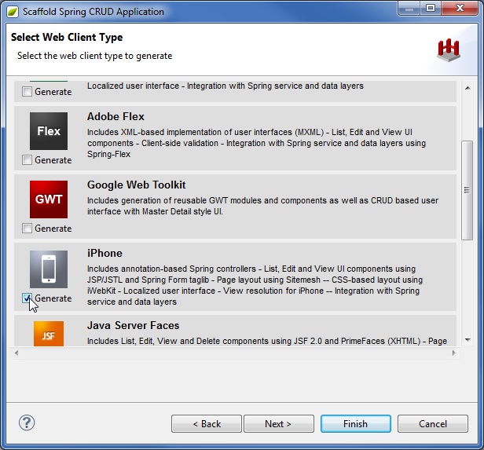
Task: Click the Adobe Flex description paragraph
Action: (256, 143)
